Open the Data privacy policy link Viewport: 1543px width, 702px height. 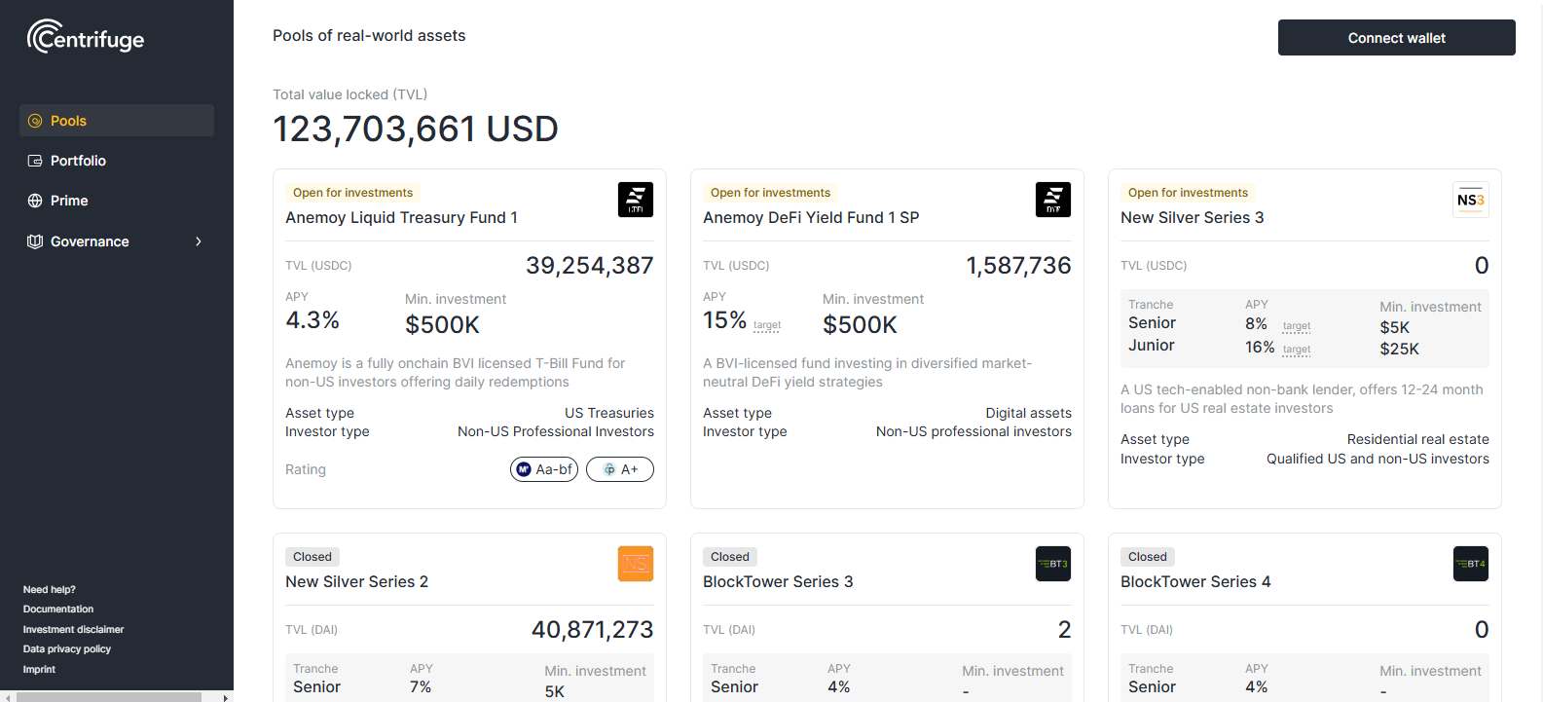(67, 648)
